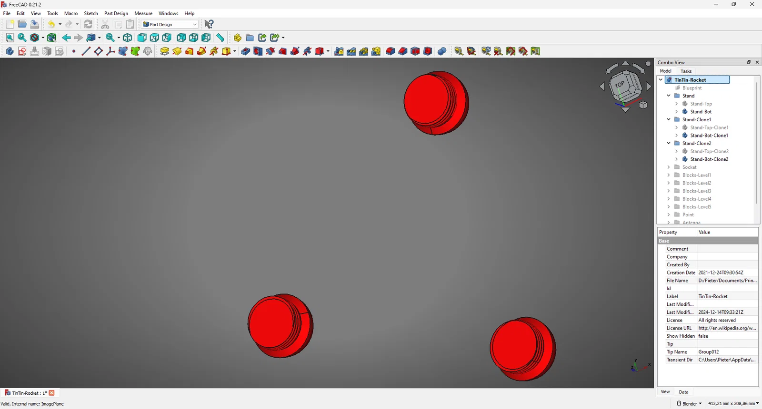The width and height of the screenshot is (762, 409).
Task: Switch to the View property tab
Action: (665, 392)
